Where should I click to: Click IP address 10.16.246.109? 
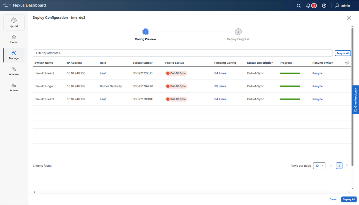(x=76, y=86)
